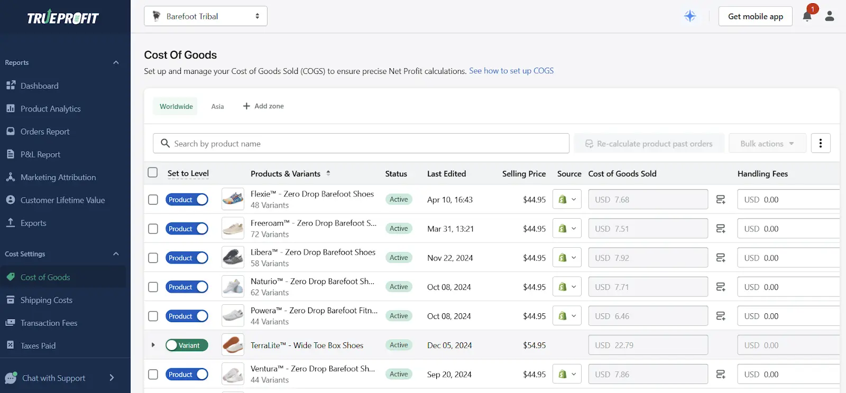This screenshot has height=393, width=846.
Task: Click the notification bell icon
Action: click(x=807, y=16)
